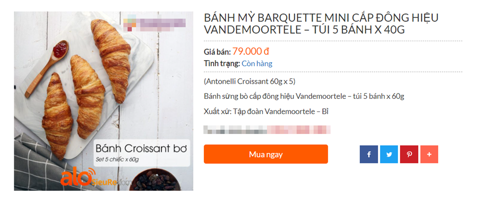Click the Bánh Mỳ Barquette Mini product title
Image resolution: width=489 pixels, height=203 pixels.
click(305, 24)
